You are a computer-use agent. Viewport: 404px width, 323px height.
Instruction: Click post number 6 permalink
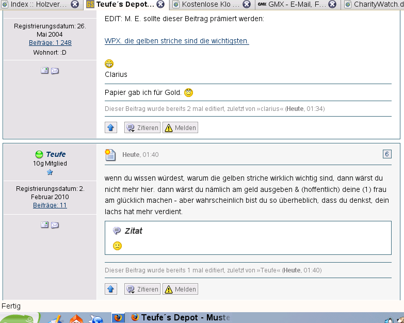[387, 154]
